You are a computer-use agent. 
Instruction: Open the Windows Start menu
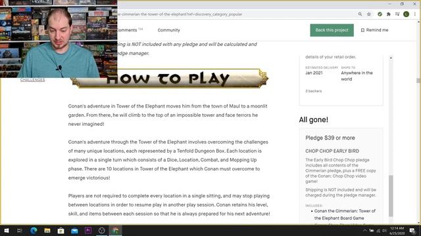point(7,230)
